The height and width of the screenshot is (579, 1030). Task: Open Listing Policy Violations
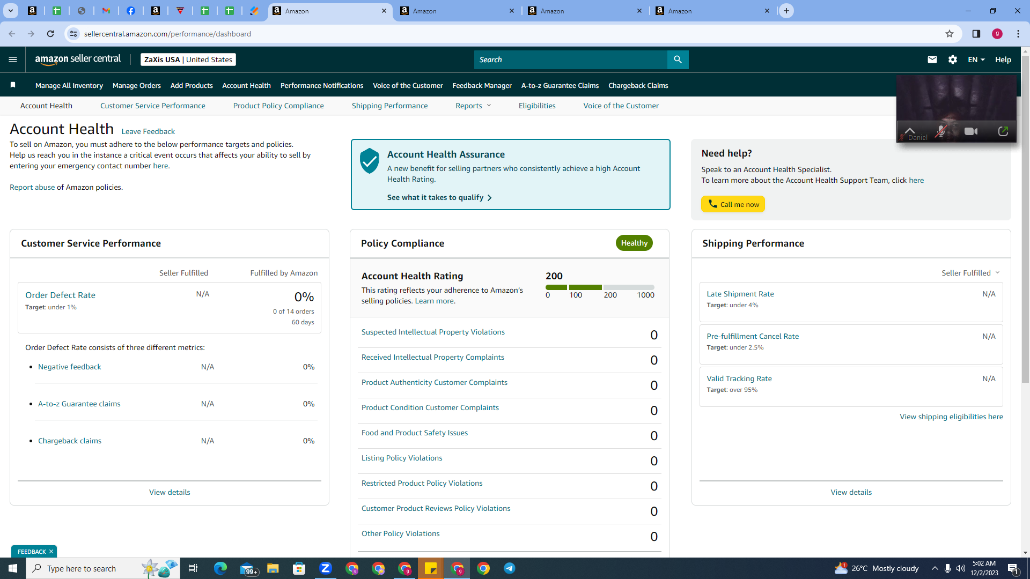click(402, 458)
